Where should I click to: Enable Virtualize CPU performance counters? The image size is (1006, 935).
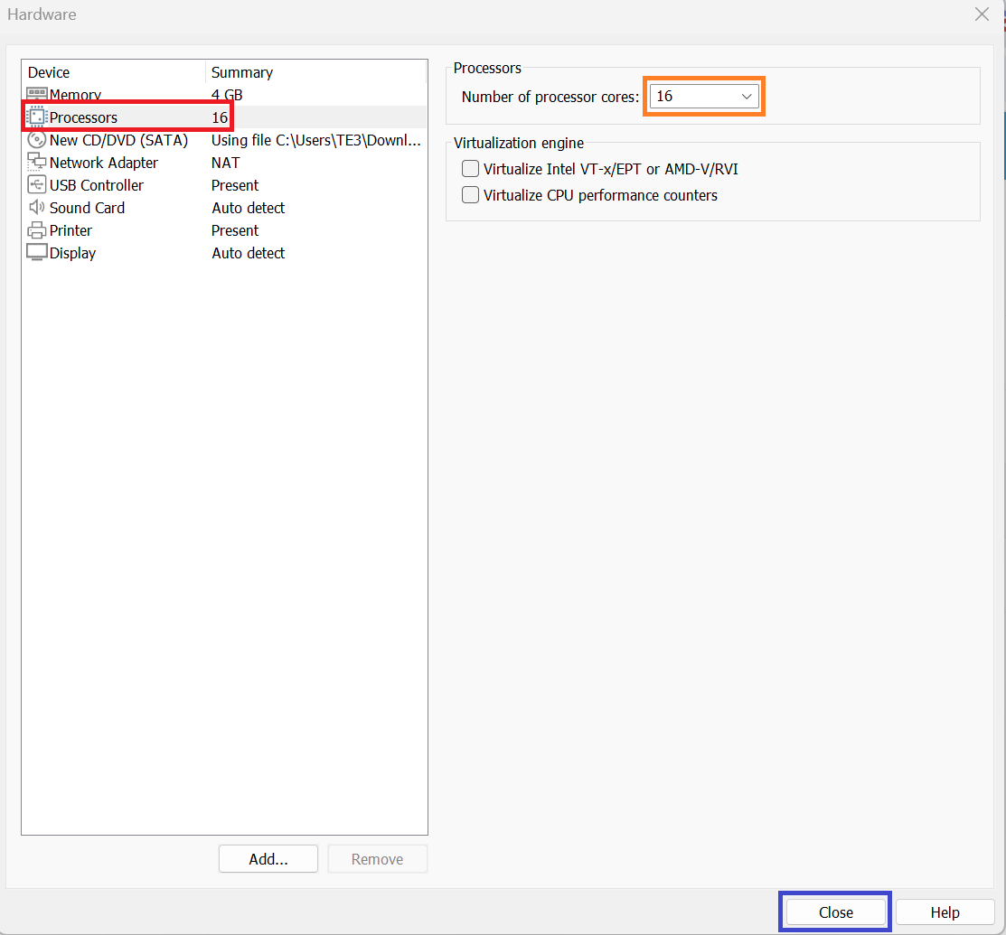(x=470, y=195)
